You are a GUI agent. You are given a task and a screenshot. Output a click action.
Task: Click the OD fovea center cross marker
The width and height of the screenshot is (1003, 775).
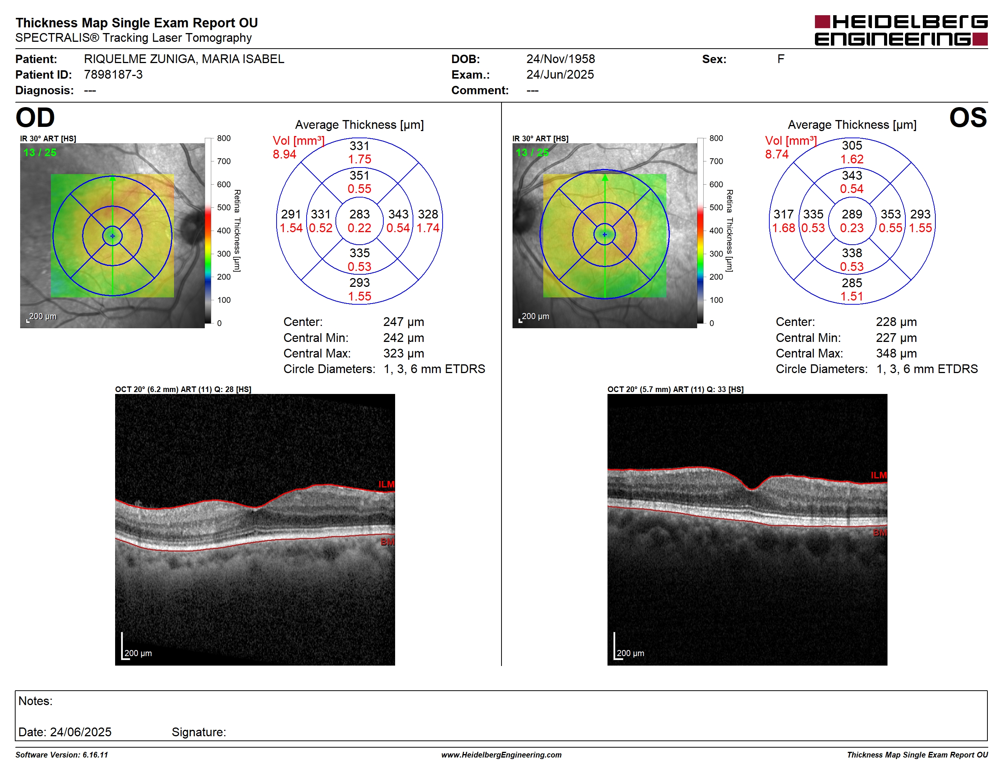[x=112, y=236]
